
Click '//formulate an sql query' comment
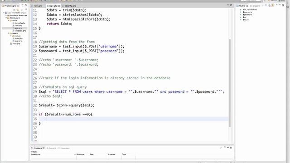(63, 87)
